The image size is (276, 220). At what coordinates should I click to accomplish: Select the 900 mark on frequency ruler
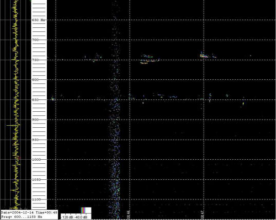[35, 120]
